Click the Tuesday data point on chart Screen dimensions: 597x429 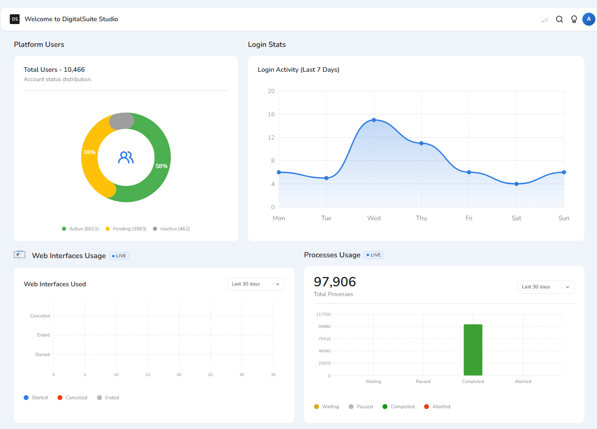[x=326, y=178]
